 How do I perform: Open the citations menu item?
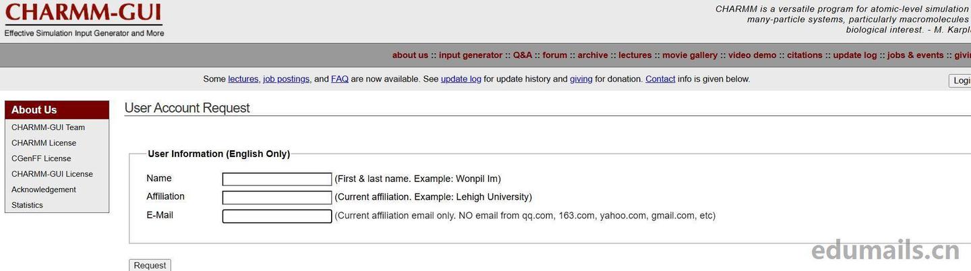(x=804, y=55)
